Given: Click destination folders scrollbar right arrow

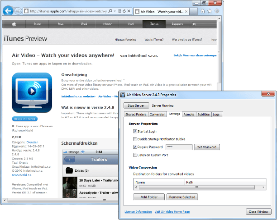Looking at the screenshot, I should (x=263, y=187).
